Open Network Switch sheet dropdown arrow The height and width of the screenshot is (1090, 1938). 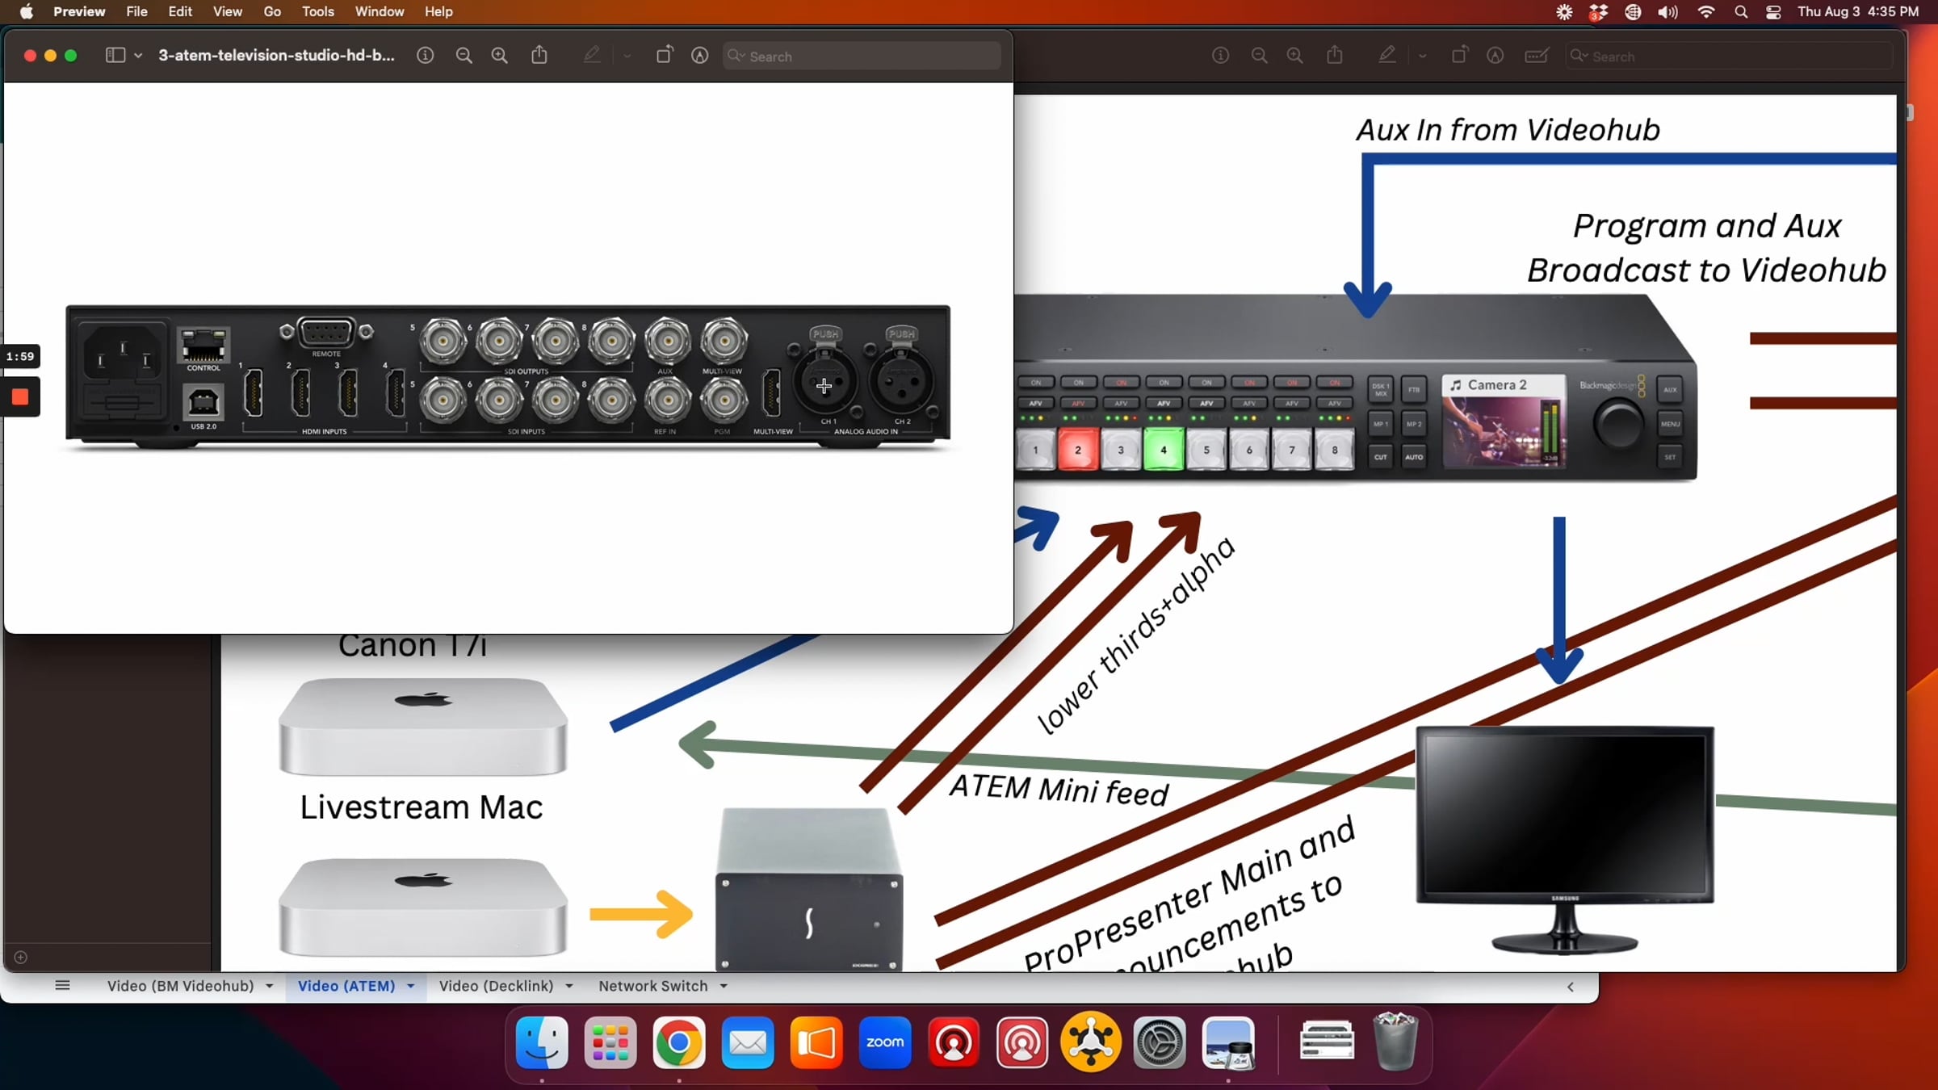pyautogui.click(x=724, y=986)
